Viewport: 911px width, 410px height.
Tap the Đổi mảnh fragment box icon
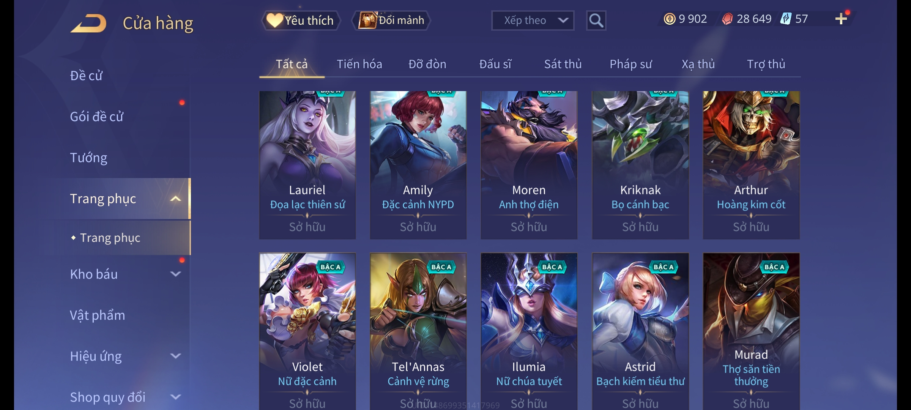pyautogui.click(x=368, y=20)
